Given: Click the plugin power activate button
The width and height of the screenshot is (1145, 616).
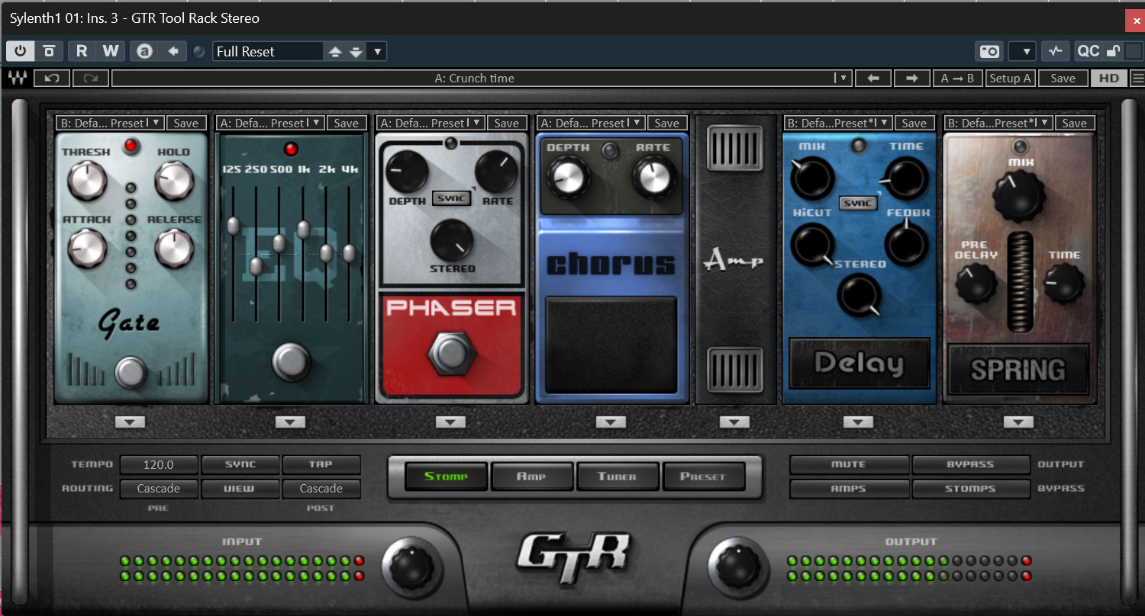Looking at the screenshot, I should tap(20, 51).
